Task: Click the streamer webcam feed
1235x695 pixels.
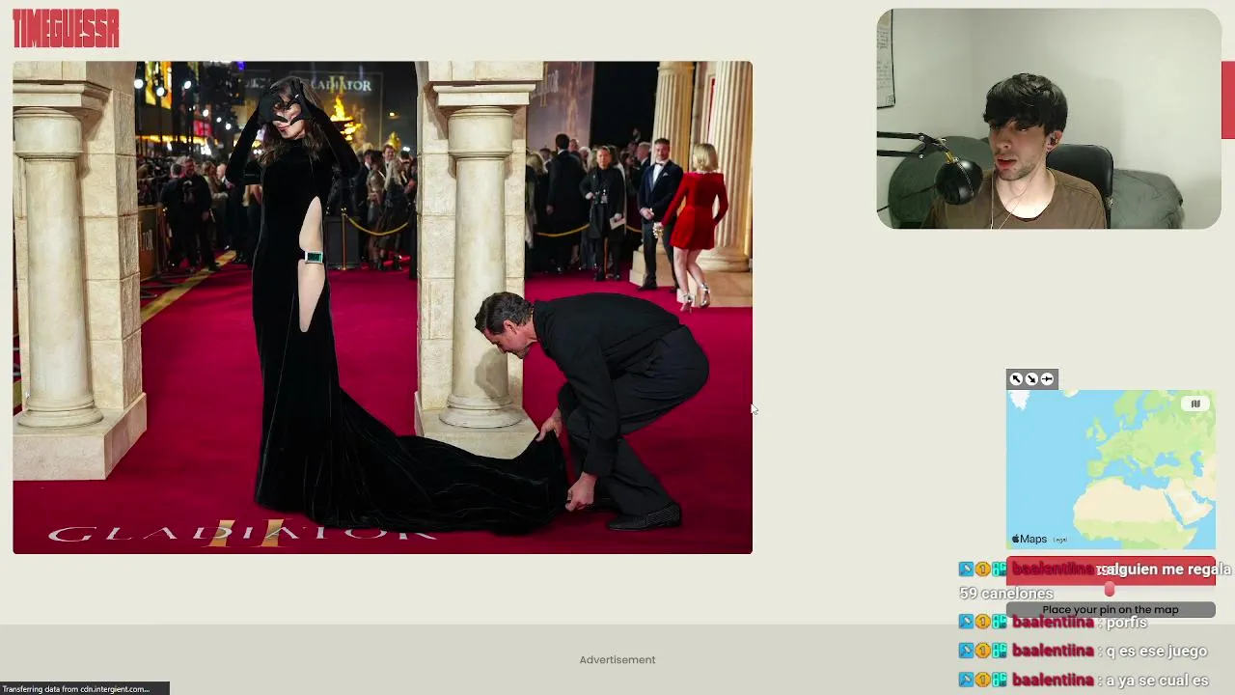Action: point(1049,119)
